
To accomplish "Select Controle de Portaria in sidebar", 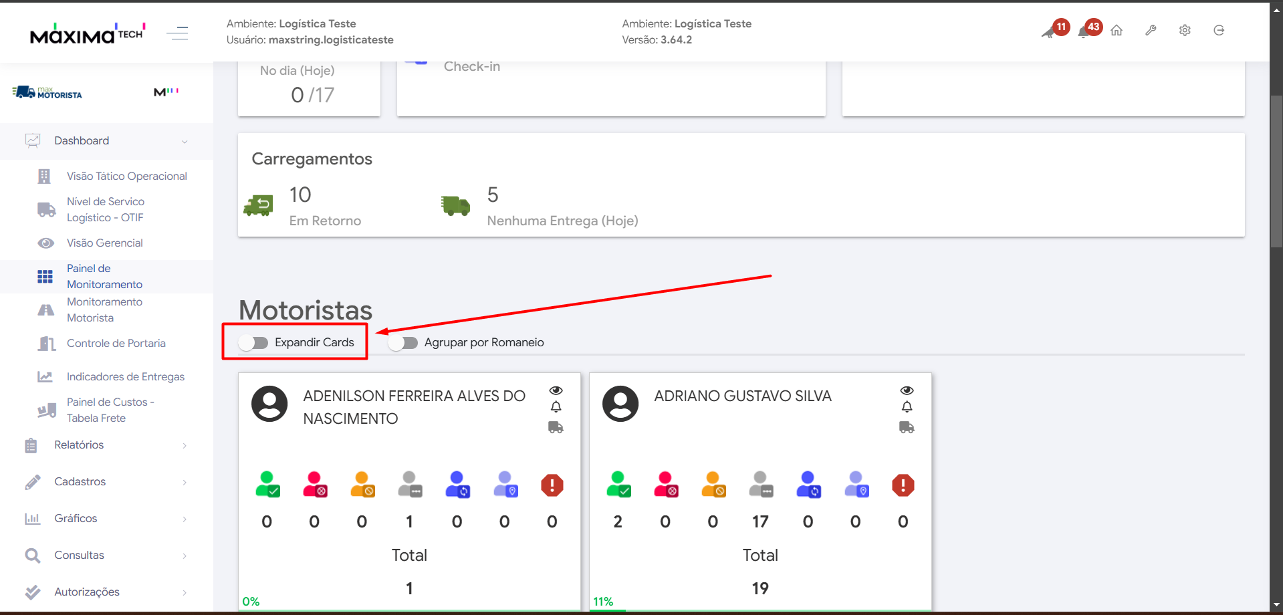I will pyautogui.click(x=116, y=344).
